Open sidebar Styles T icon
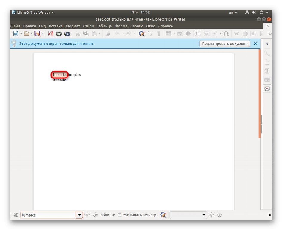Viewport: 282px width, 230px height. click(x=267, y=71)
